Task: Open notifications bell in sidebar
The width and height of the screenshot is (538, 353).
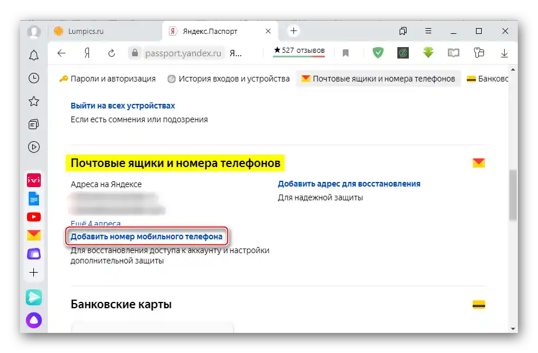Action: 34,55
